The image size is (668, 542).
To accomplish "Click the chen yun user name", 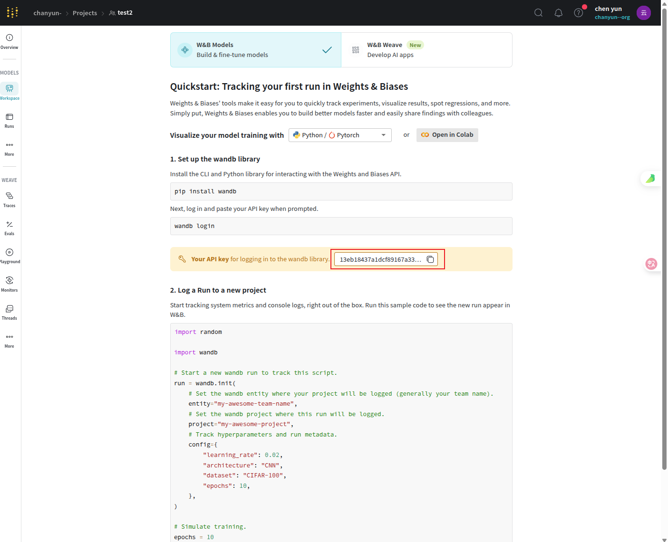I will (608, 9).
